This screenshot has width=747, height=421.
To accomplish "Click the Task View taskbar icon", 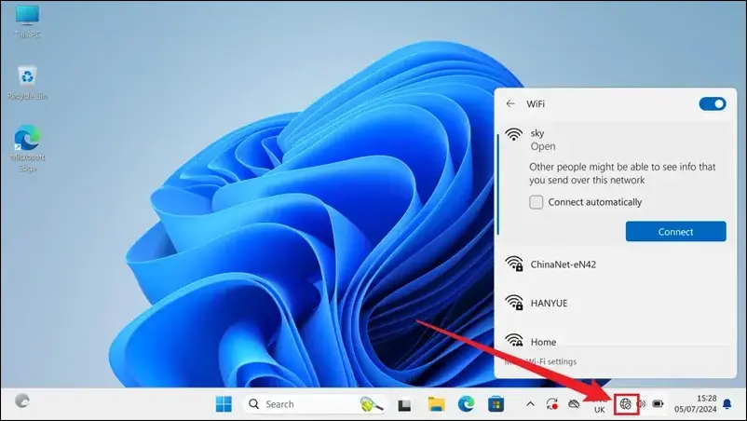I will (x=405, y=404).
